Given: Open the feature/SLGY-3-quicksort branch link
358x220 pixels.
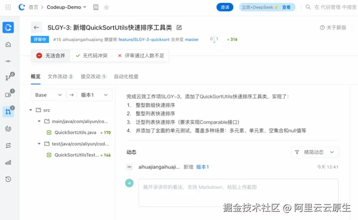Looking at the screenshot, I should (144, 40).
